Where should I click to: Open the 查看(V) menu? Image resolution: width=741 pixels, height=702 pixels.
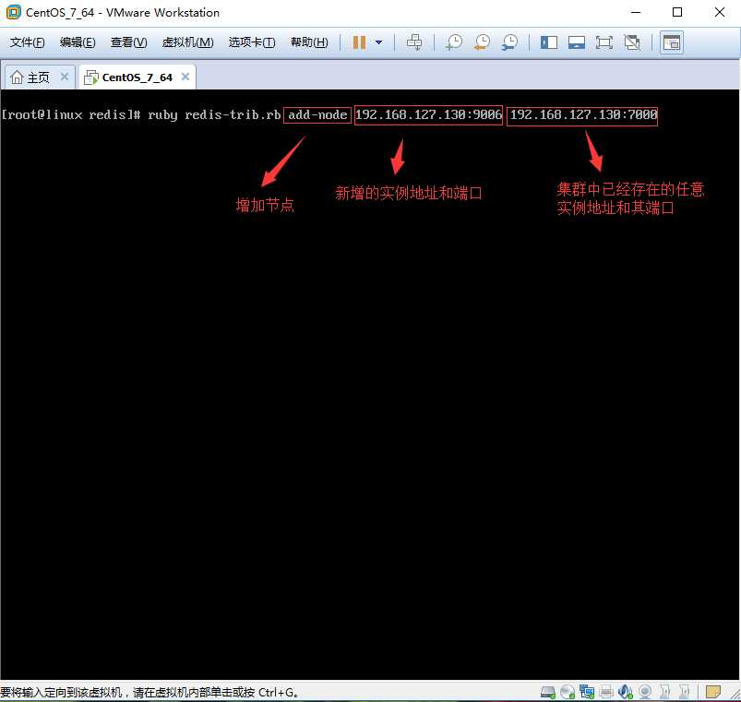128,42
